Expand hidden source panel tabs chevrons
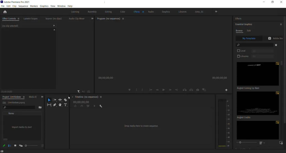Screen dimensions: 286x153 pos(92,18)
